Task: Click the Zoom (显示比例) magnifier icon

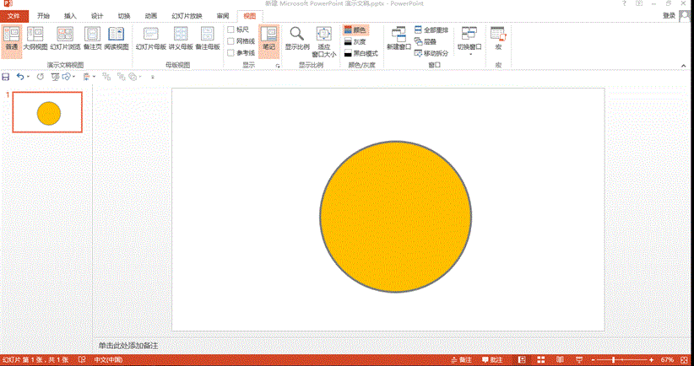Action: pyautogui.click(x=297, y=38)
